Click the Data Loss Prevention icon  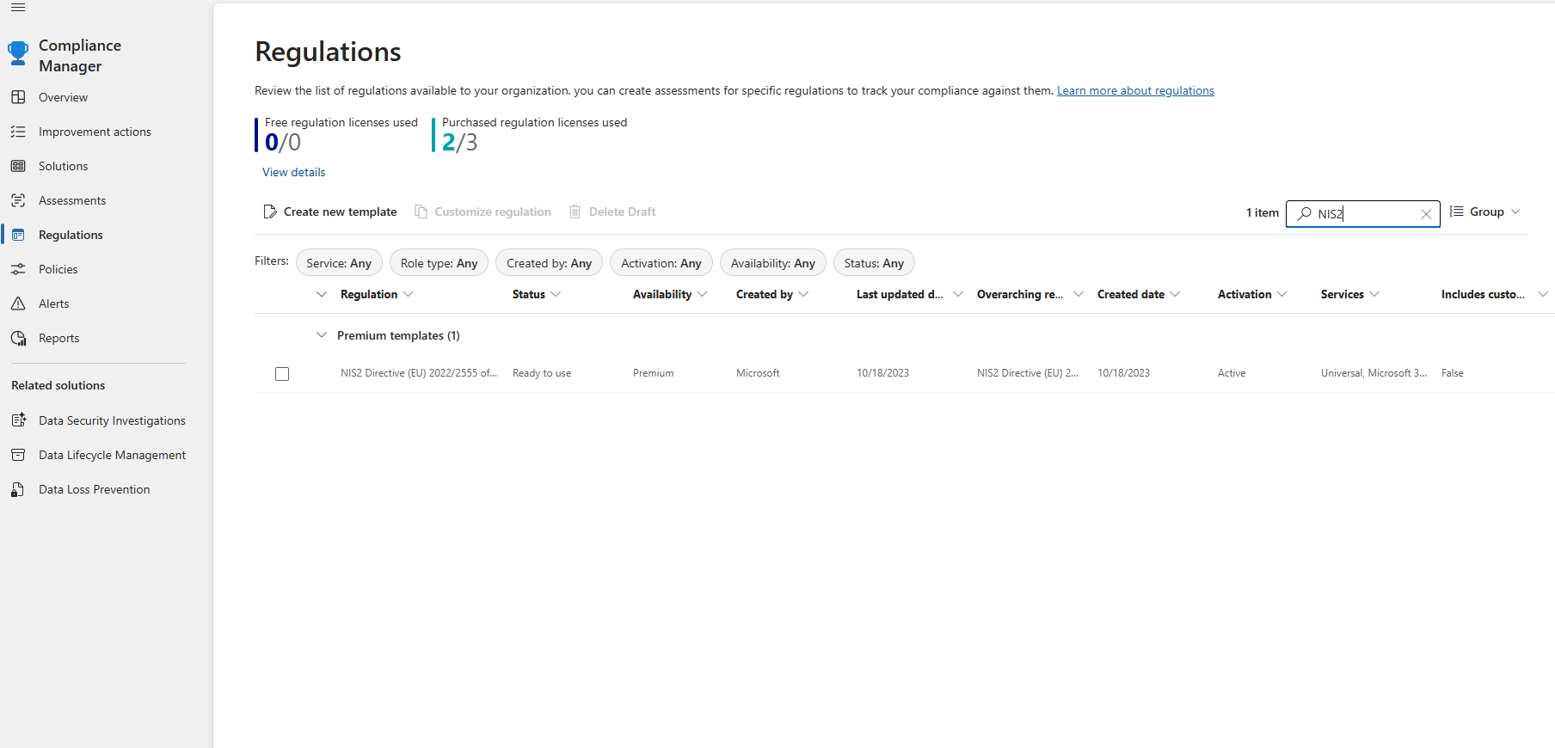(18, 489)
